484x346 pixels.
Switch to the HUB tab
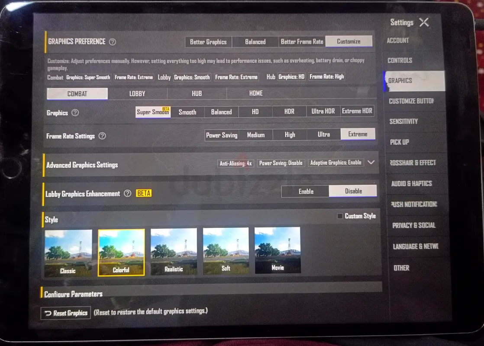[197, 93]
